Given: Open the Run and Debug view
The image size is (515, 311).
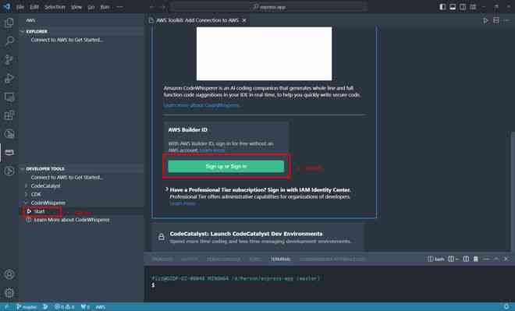Looking at the screenshot, I should pyautogui.click(x=9, y=78).
